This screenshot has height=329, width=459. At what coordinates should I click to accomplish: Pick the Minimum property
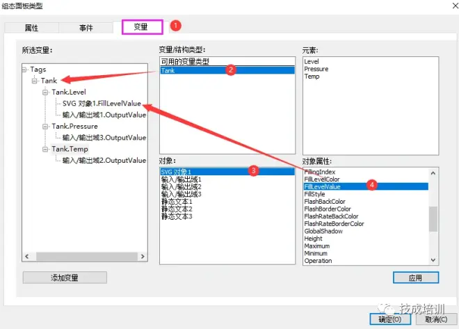(x=316, y=253)
